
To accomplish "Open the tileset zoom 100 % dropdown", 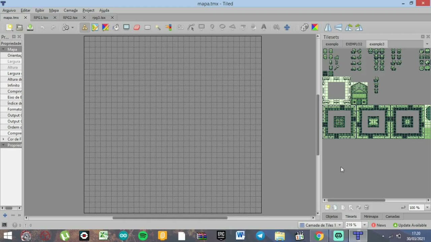I will pos(427,208).
